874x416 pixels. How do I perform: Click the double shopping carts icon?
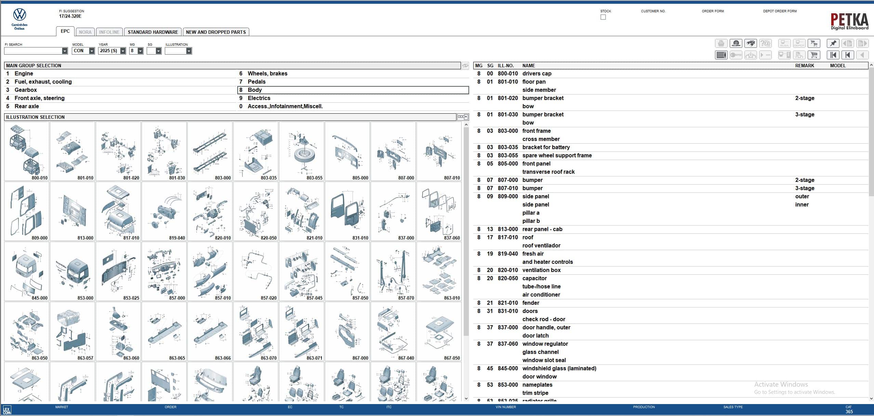pyautogui.click(x=814, y=43)
